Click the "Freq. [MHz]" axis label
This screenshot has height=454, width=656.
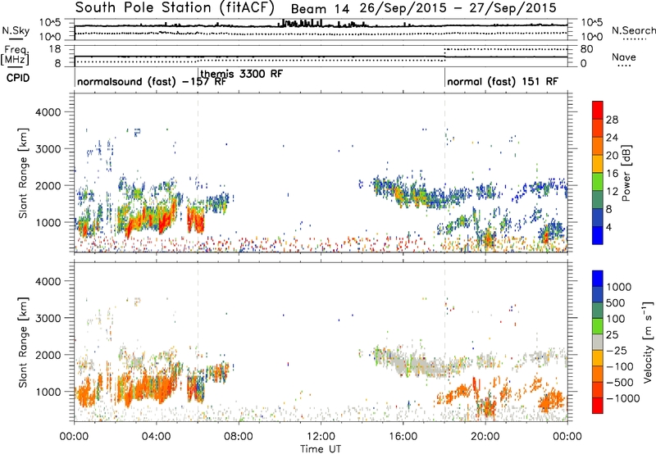(16, 55)
